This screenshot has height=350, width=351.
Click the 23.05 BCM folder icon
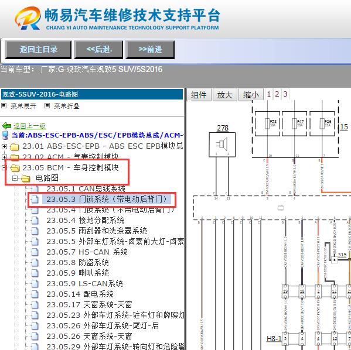tap(15, 168)
